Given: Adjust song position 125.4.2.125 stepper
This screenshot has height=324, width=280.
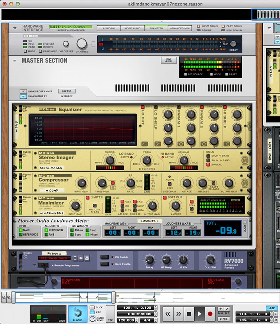Looking at the screenshot, I should point(156,308).
